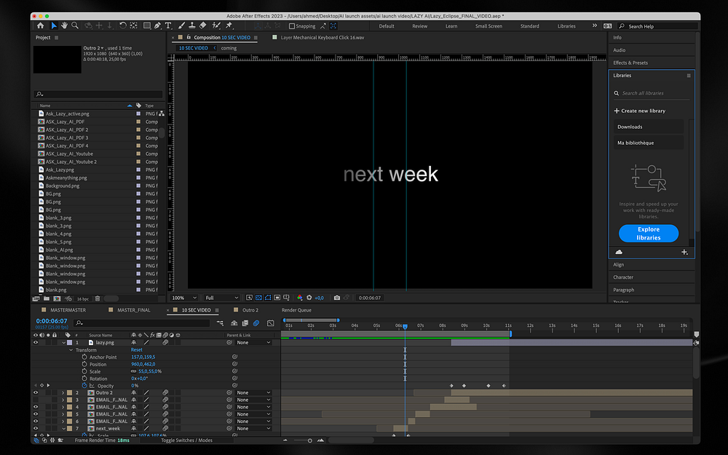
Task: Click the cloud sync icon in Libraries panel
Action: tap(619, 252)
